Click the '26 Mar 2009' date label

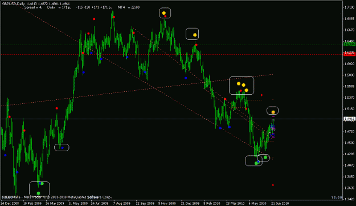click(x=55, y=203)
